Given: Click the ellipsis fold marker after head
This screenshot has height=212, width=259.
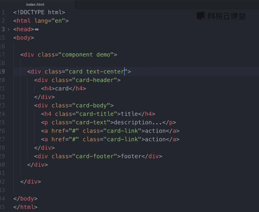Looking at the screenshot, I should (x=37, y=30).
